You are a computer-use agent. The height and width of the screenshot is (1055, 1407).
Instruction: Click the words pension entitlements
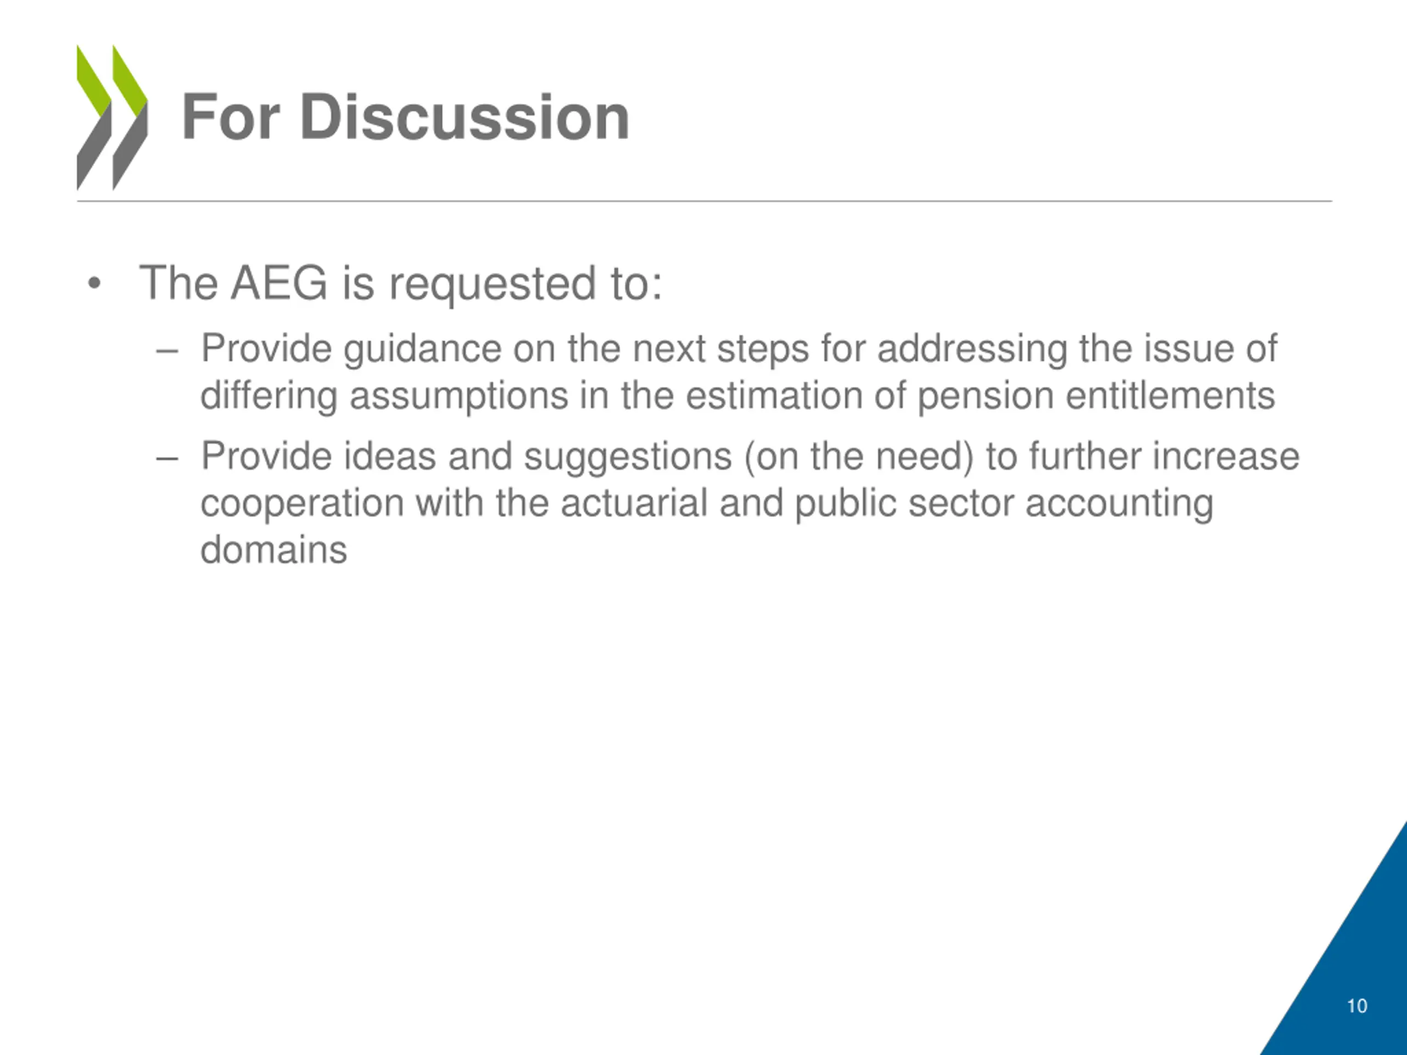point(1096,396)
